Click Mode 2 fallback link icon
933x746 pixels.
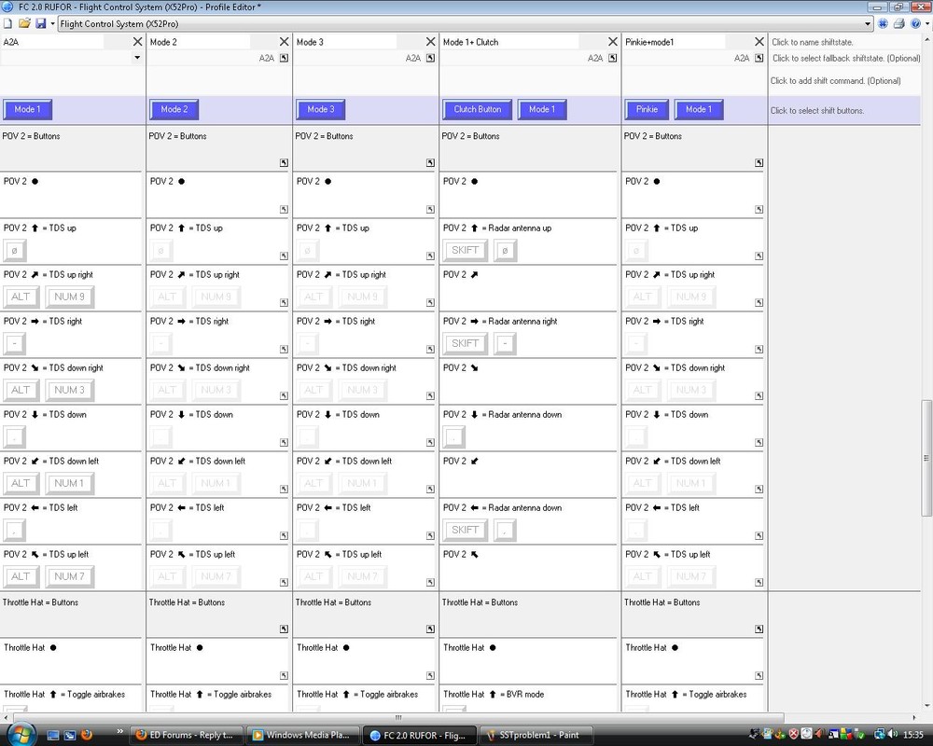coord(284,59)
